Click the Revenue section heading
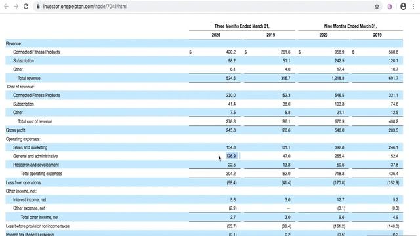The width and height of the screenshot is (420, 236). pyautogui.click(x=14, y=43)
